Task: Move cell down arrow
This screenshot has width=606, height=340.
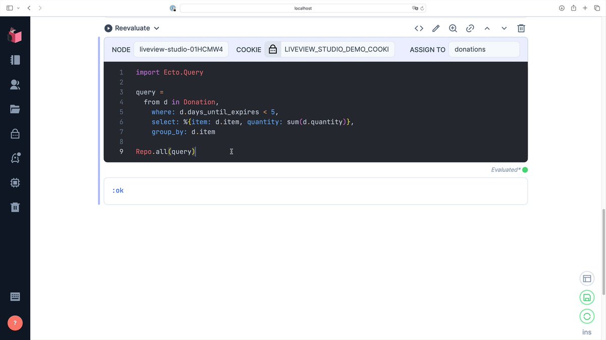Action: 504,28
